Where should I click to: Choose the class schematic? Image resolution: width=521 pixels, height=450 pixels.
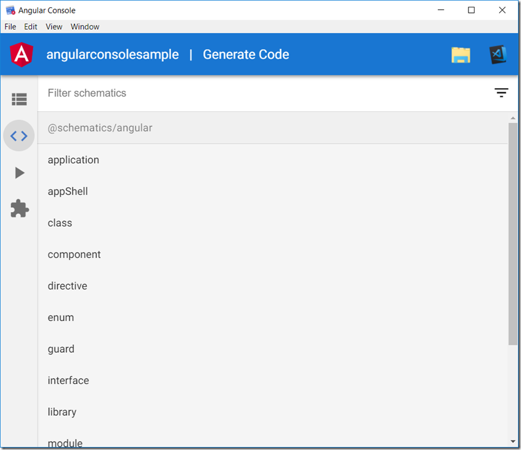pos(273,223)
